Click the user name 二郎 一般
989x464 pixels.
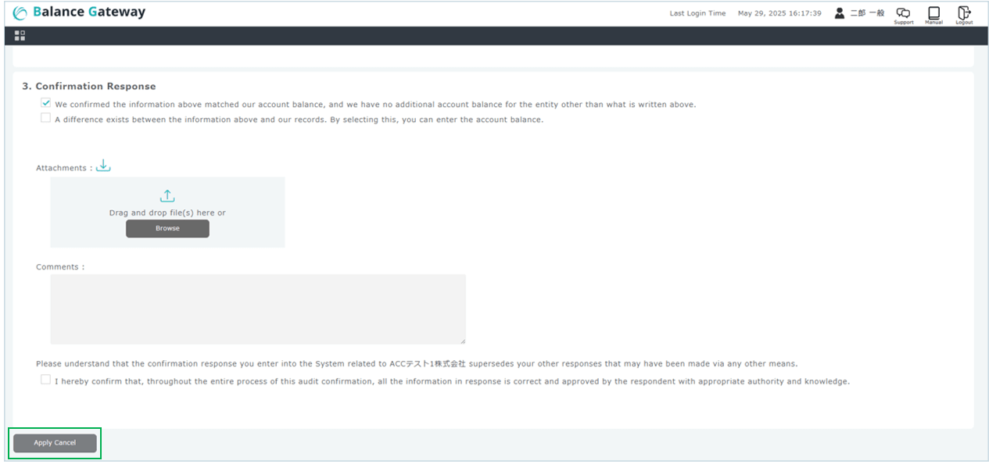[x=867, y=13]
